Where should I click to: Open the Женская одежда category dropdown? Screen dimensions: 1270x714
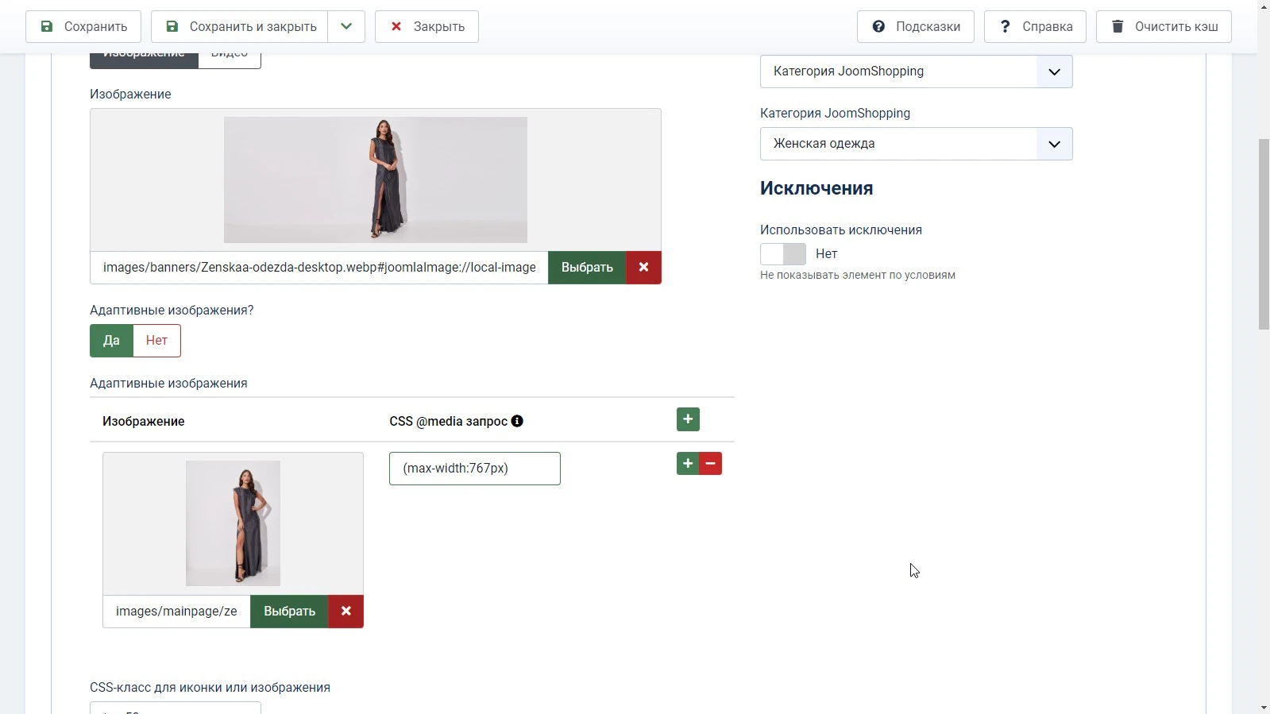tap(916, 144)
